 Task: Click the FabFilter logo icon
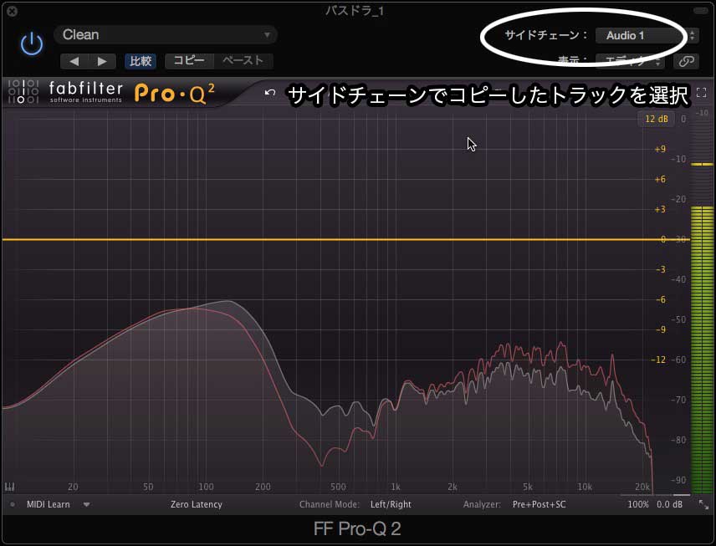point(23,91)
